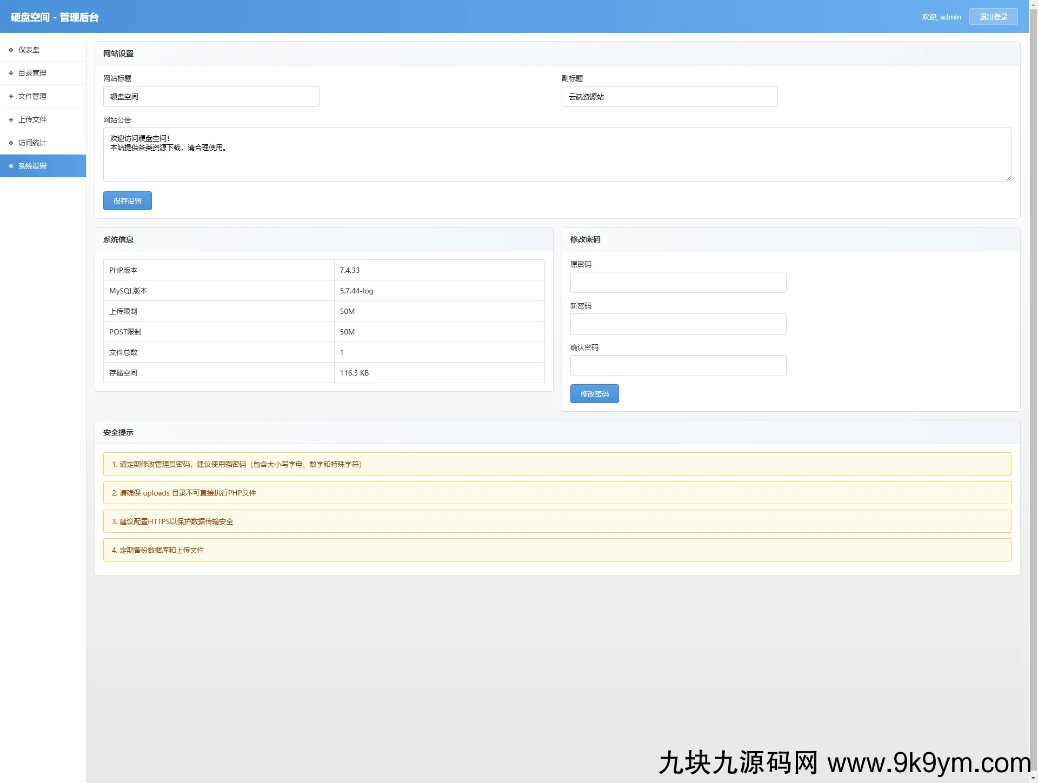1038x783 pixels.
Task: Click into the 副标题 text field
Action: [669, 97]
